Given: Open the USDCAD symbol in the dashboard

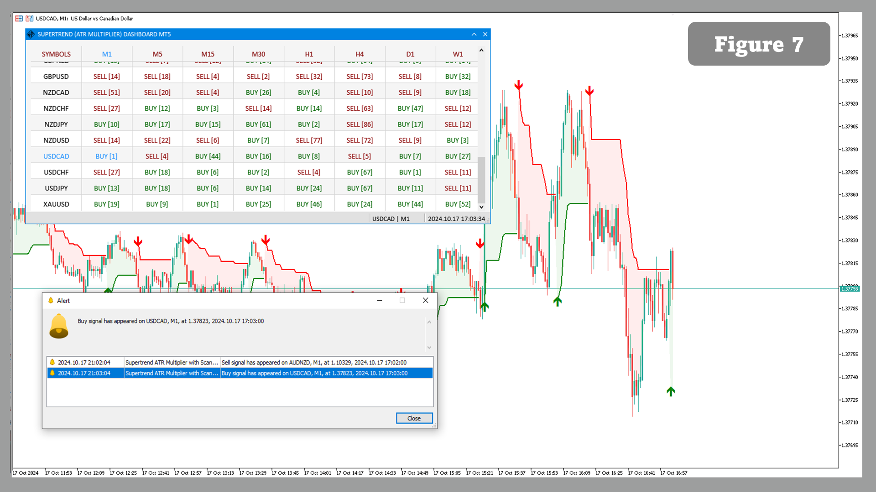Looking at the screenshot, I should [x=56, y=156].
